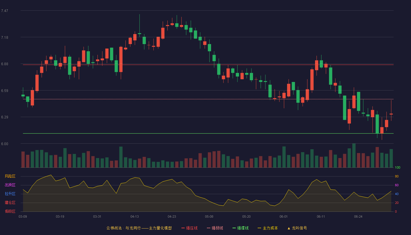Click the 6.29 price axis label

(x=5, y=117)
